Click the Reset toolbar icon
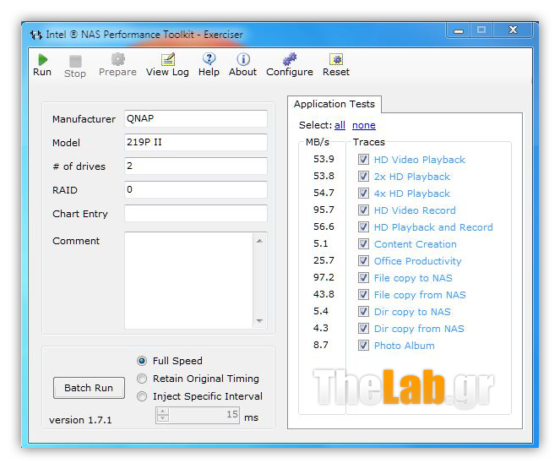The width and height of the screenshot is (560, 469). coord(336,59)
